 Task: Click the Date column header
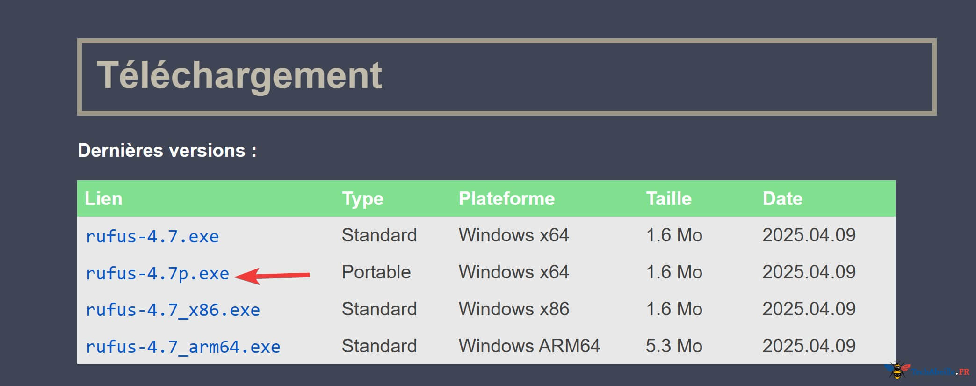coord(782,198)
